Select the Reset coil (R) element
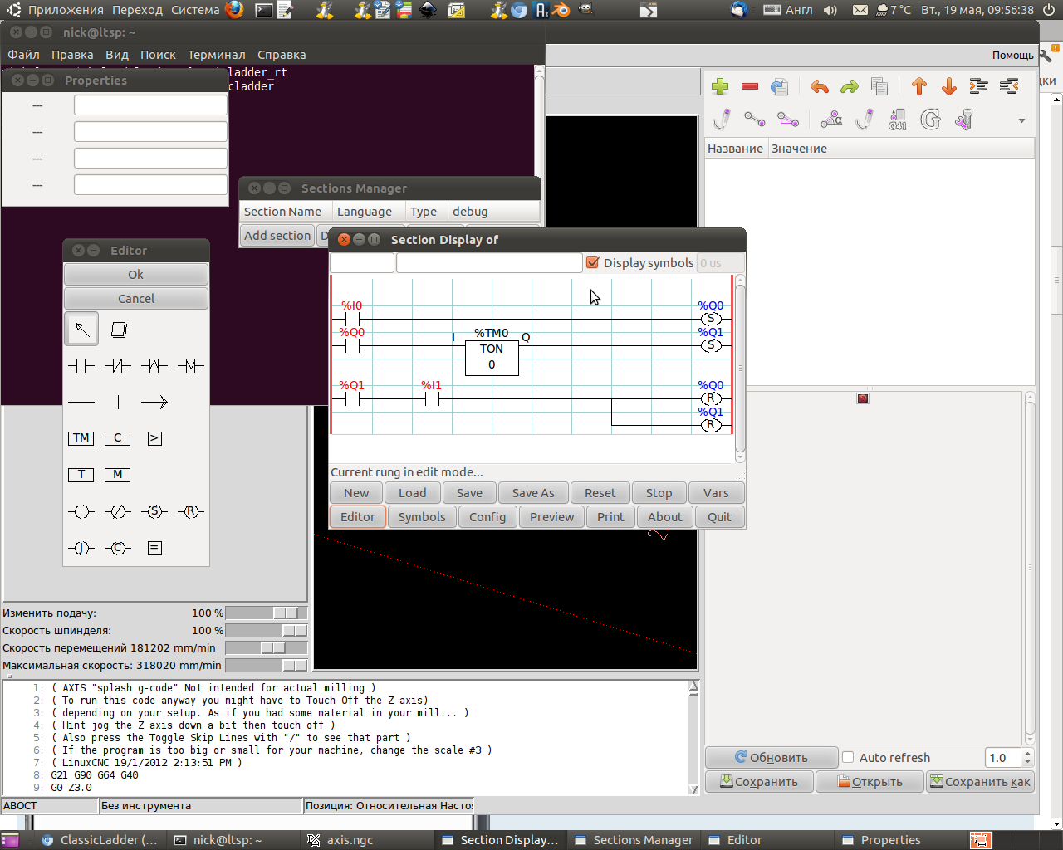 (x=191, y=511)
